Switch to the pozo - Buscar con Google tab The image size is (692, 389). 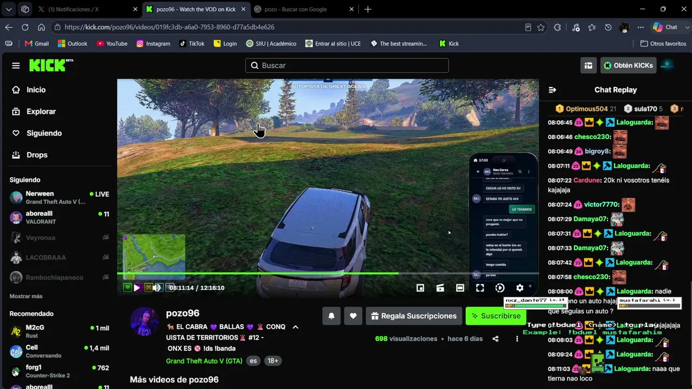[304, 9]
